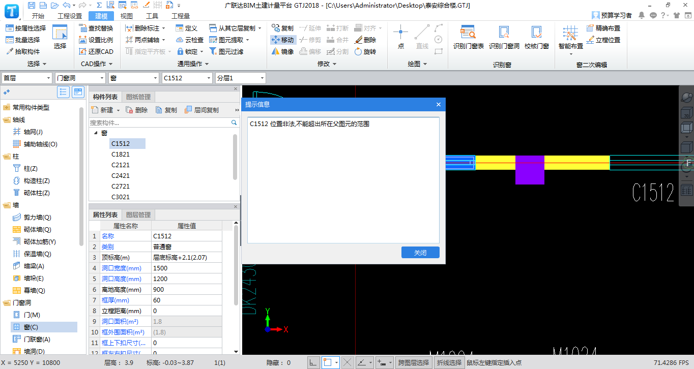Open the 视图 ribbon tab
The width and height of the screenshot is (694, 369).
click(127, 16)
